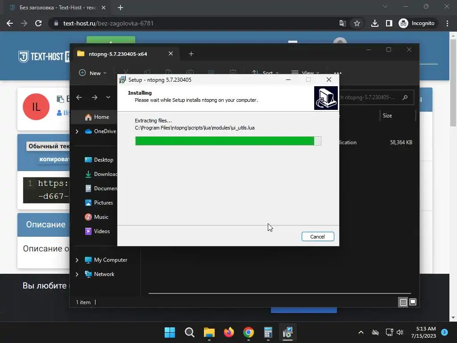457x343 pixels.
Task: Open Firefox from taskbar
Action: 229,332
